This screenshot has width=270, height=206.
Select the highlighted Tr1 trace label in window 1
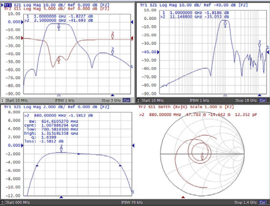coord(8,5)
